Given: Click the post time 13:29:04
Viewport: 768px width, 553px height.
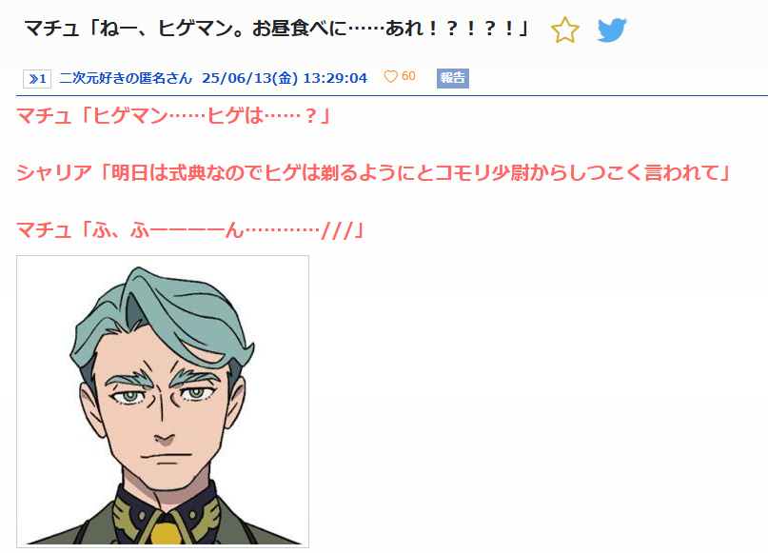Looking at the screenshot, I should point(335,78).
